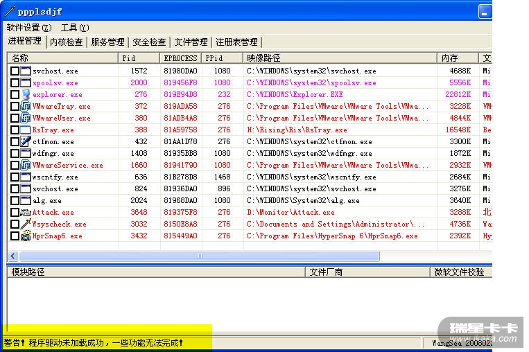
Task: Sort by the EPROCESS column header
Action: coord(180,58)
